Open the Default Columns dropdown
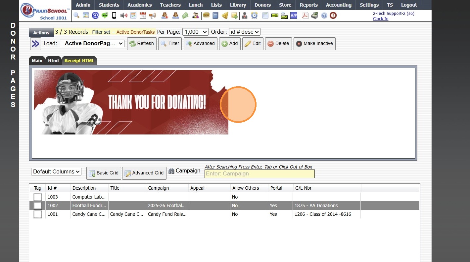Screen dimensions: 470x262 click(56, 171)
